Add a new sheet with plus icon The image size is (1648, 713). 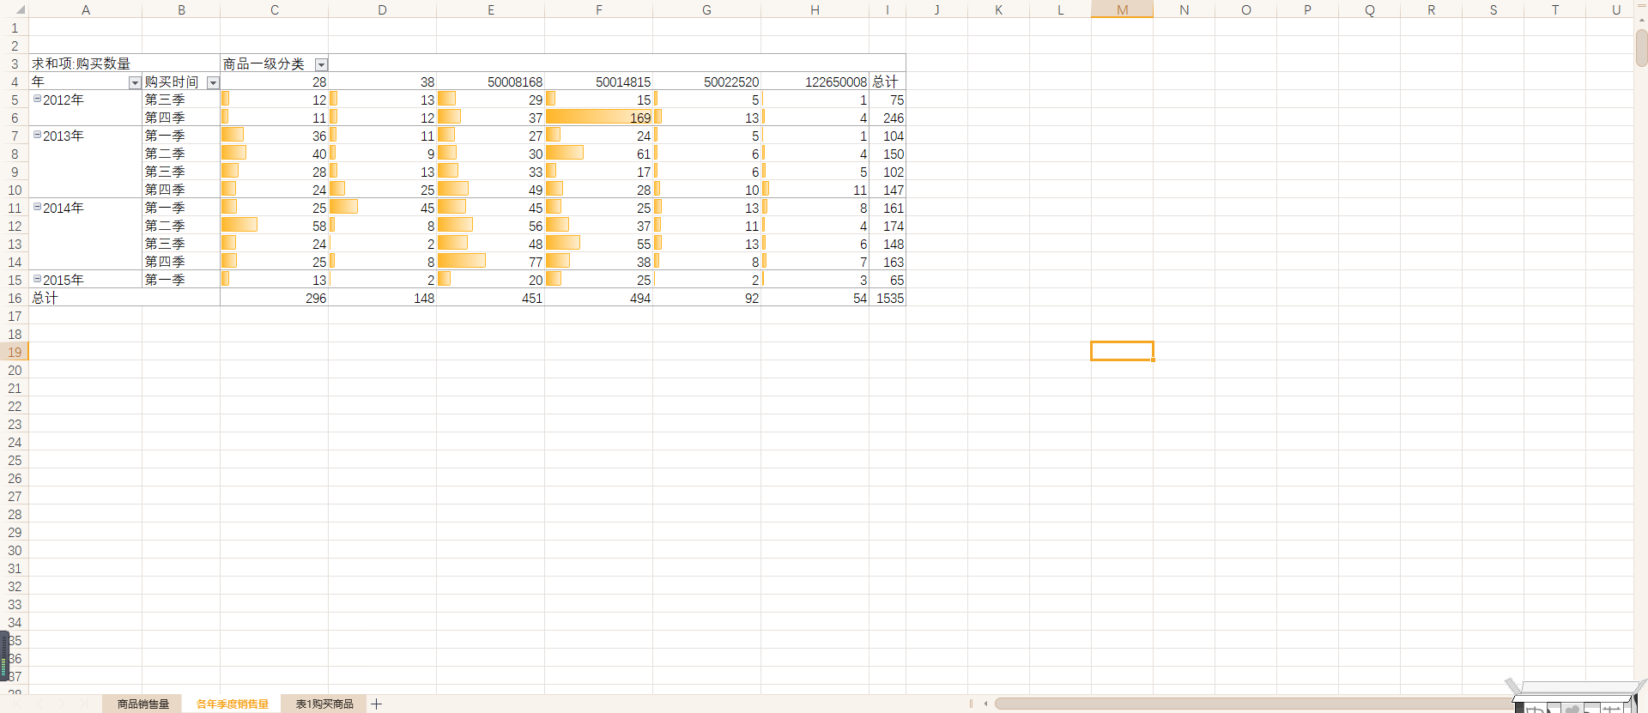coord(376,704)
